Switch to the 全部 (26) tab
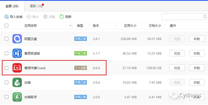 [12, 6]
